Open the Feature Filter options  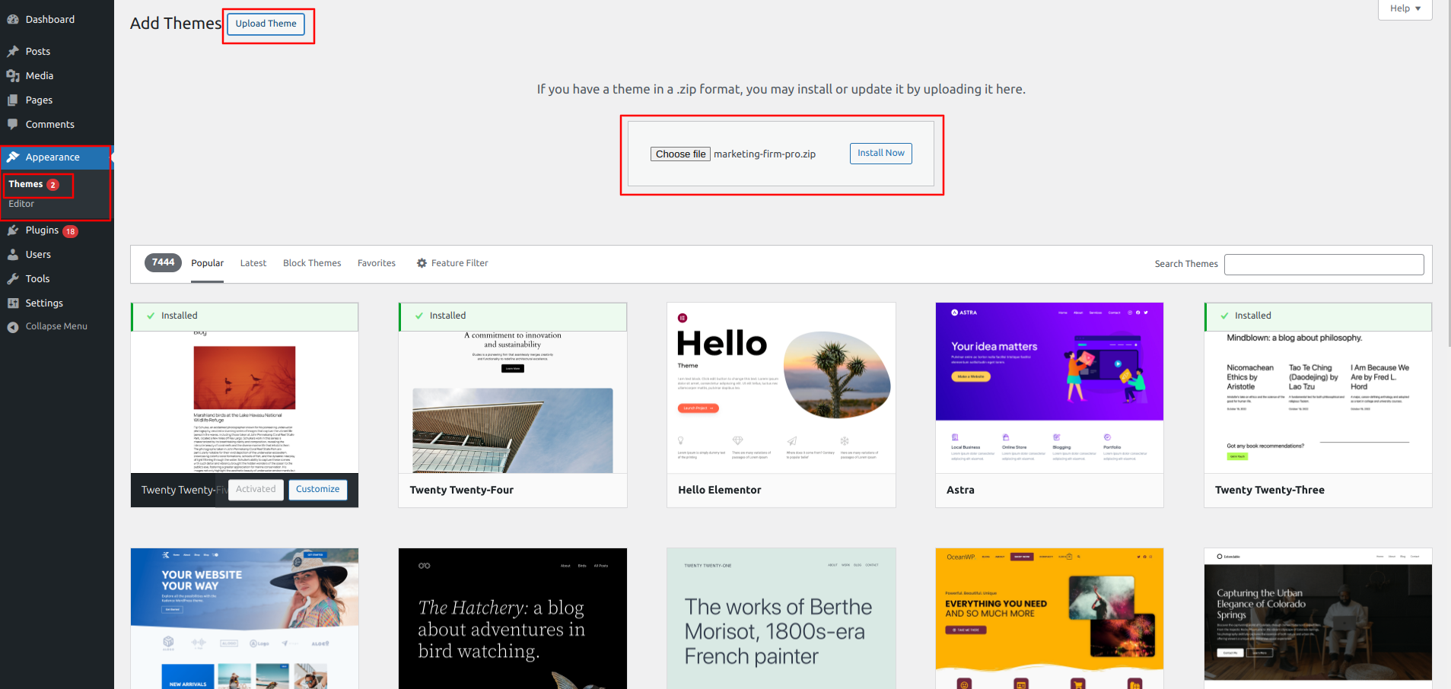pyautogui.click(x=452, y=263)
